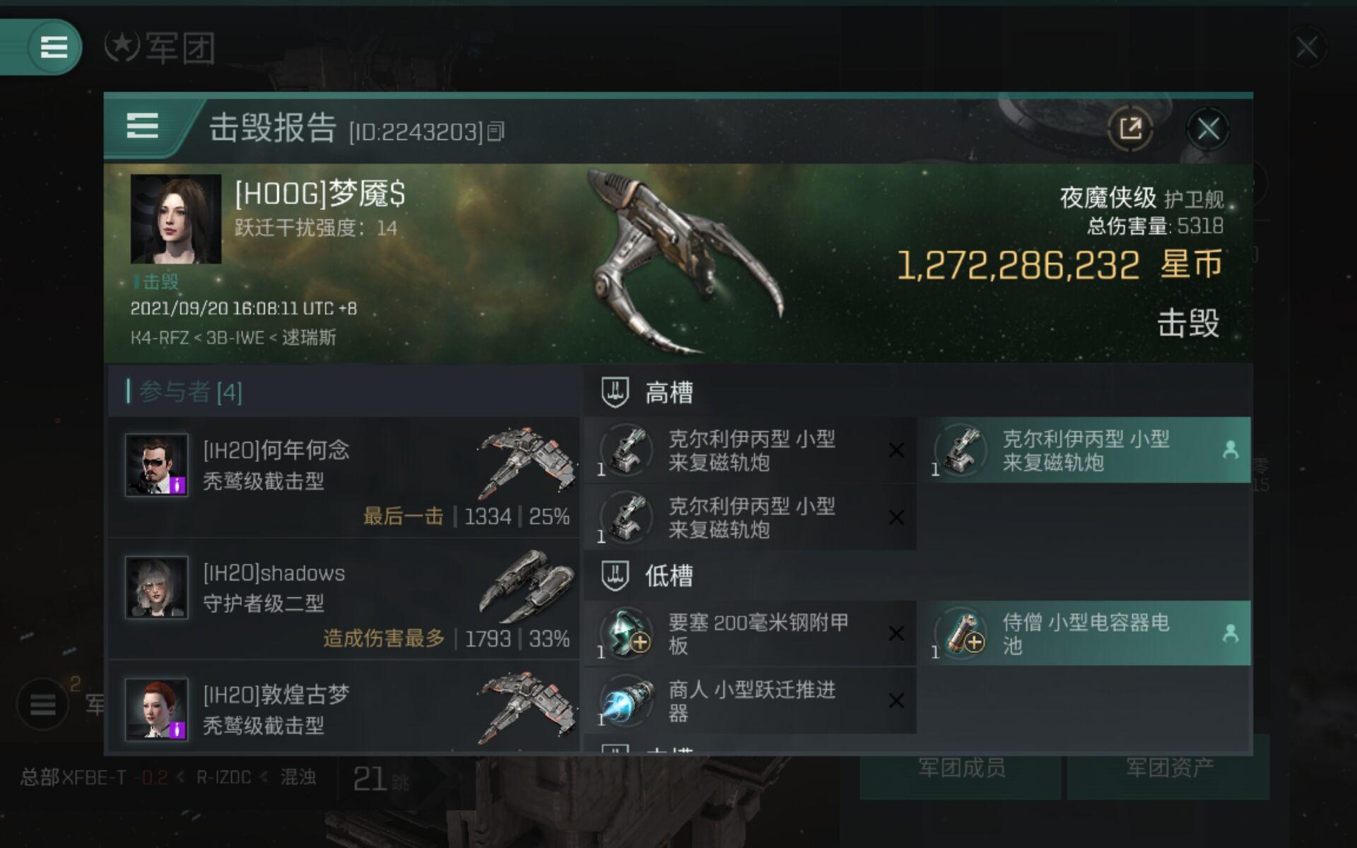The height and width of the screenshot is (848, 1357).
Task: Open 何年何念 participant portrait
Action: pyautogui.click(x=156, y=465)
